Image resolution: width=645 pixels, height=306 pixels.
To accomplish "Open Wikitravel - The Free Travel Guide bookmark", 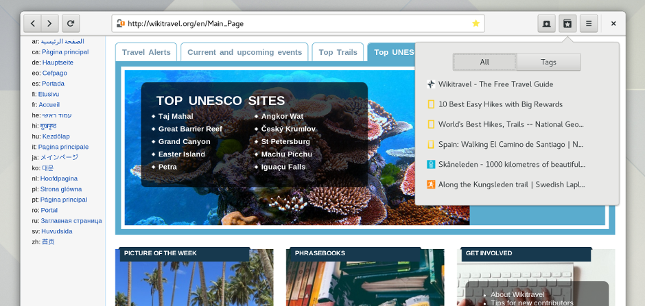I will pos(495,84).
